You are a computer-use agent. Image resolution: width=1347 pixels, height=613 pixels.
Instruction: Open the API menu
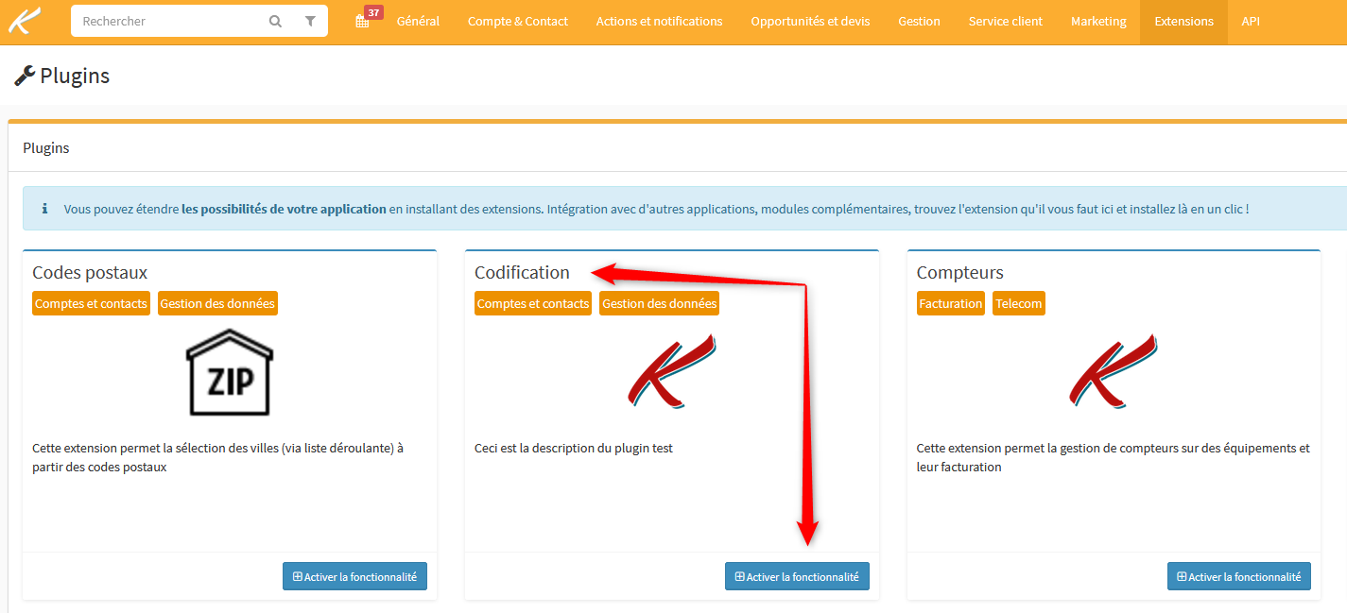coord(1251,22)
